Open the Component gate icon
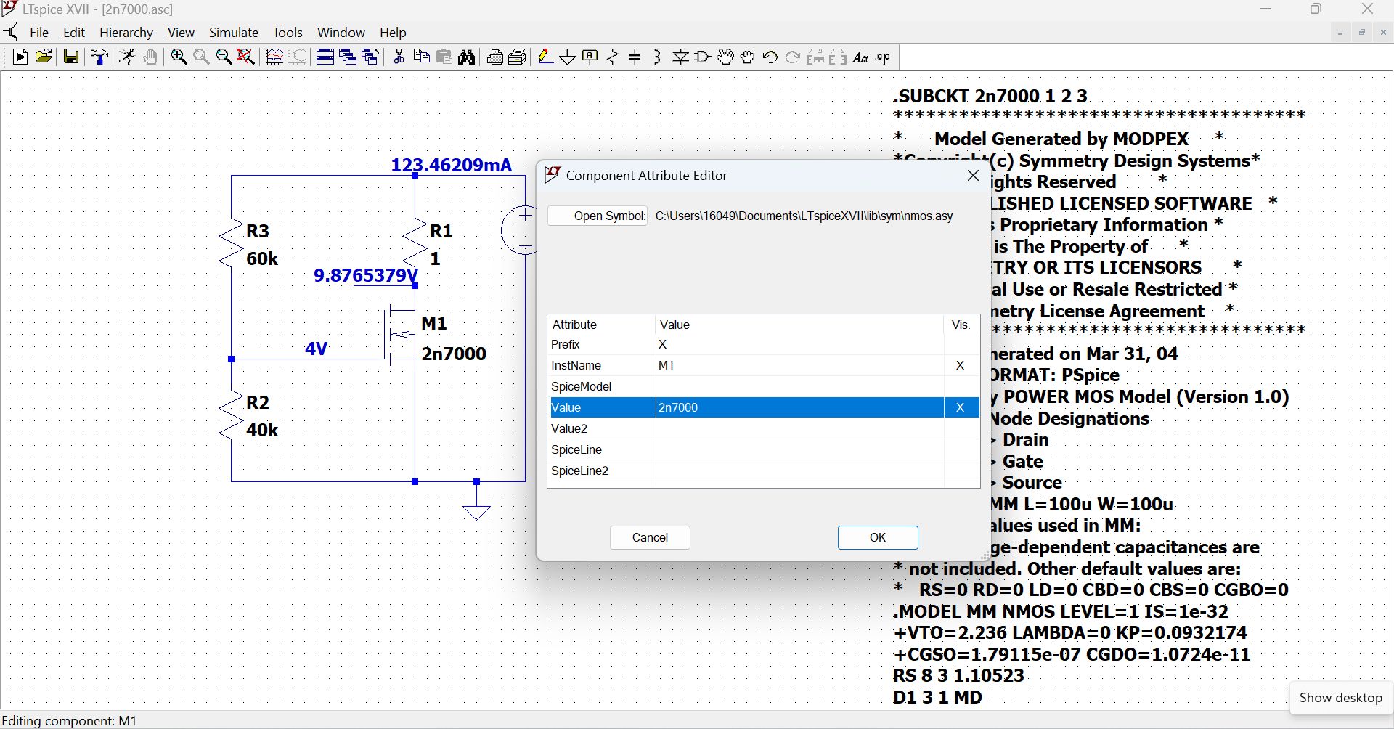This screenshot has width=1394, height=729. 703,57
